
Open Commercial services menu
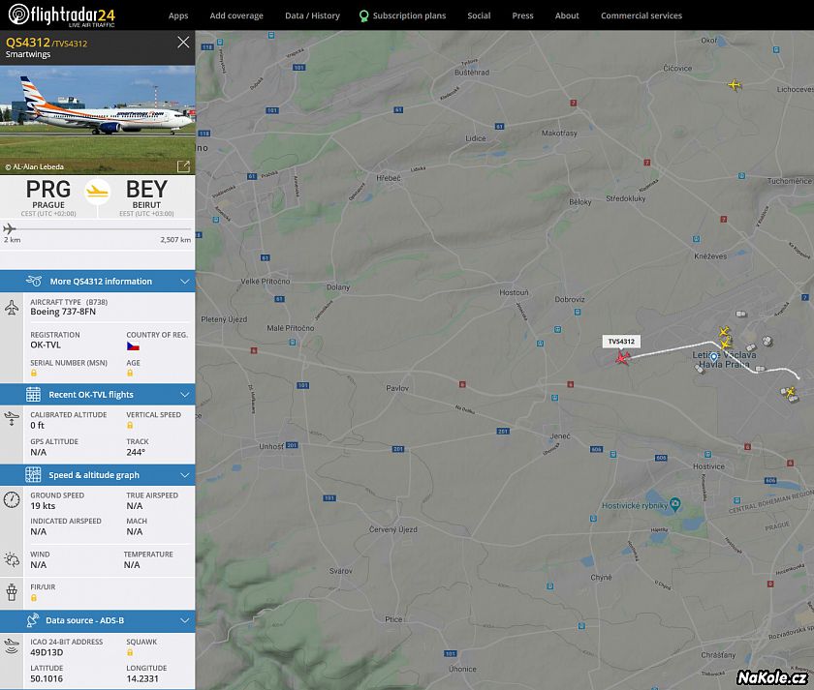tap(642, 15)
